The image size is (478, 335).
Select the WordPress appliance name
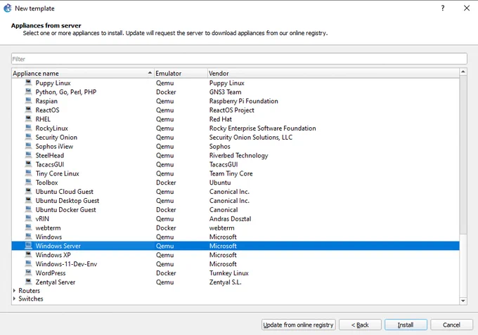click(51, 273)
